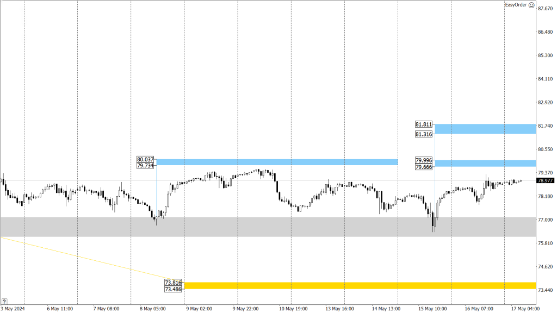Click the 8 May 05:00 time label

pos(153,309)
